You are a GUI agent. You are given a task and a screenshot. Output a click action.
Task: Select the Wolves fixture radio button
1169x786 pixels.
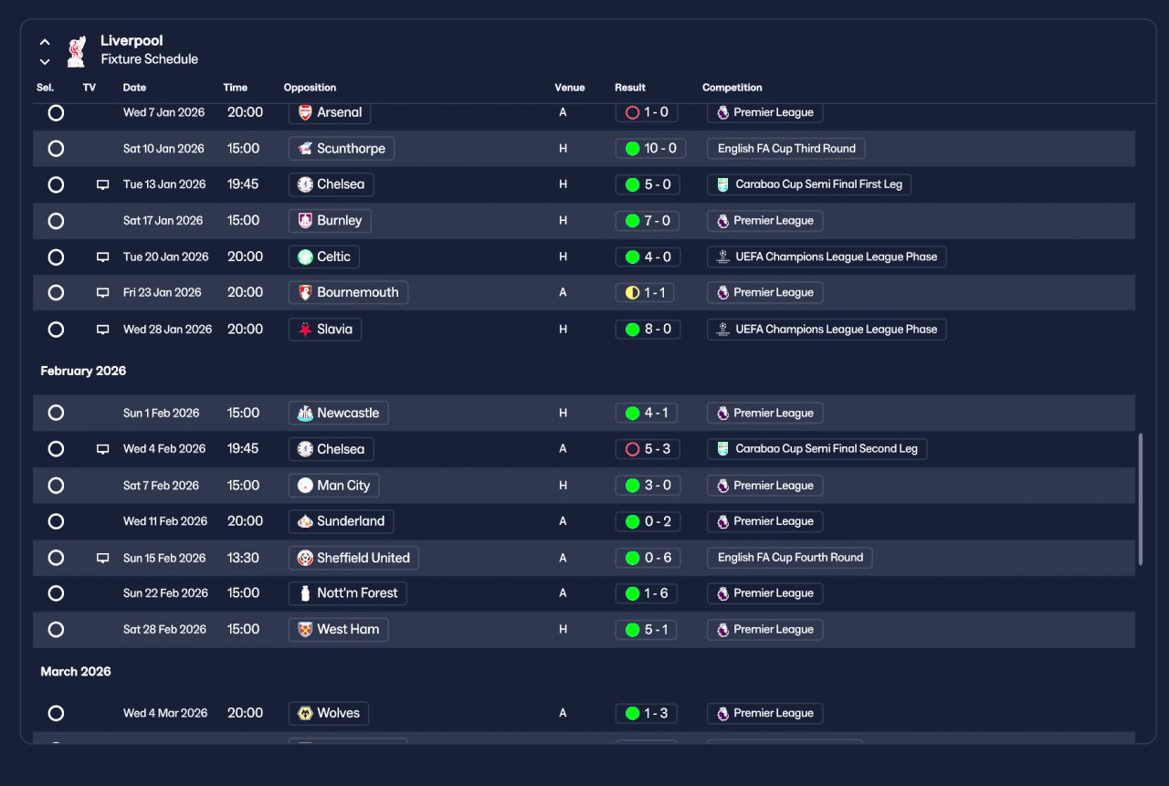pos(56,713)
